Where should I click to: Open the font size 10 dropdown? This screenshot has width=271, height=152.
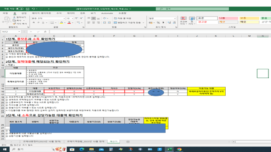(x=72, y=18)
